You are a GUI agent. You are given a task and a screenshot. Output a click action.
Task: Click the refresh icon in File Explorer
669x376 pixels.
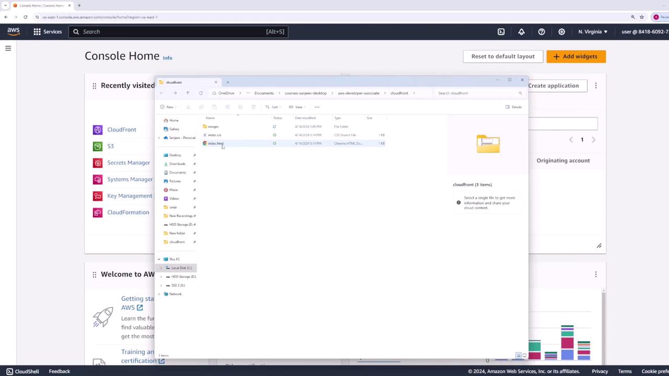click(201, 93)
